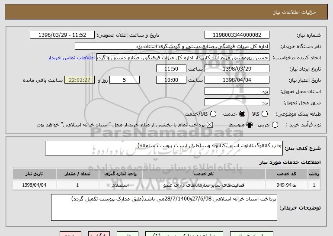The image size is (333, 236).
Task: Click the table date cell 1398/04/04
Action: 34,185
